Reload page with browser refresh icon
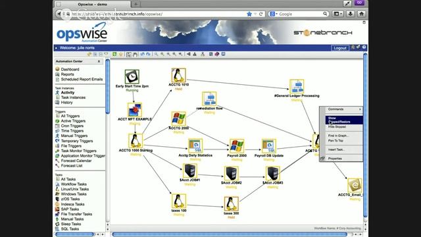The image size is (421, 237). pos(260,14)
